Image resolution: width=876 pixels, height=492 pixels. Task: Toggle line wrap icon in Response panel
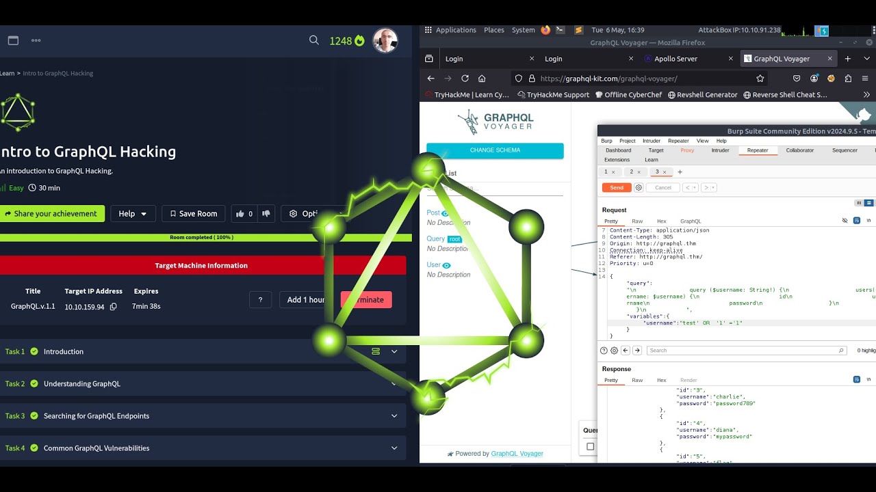[x=857, y=379]
